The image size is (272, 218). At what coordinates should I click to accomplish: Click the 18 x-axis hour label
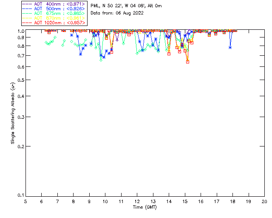[x=232, y=201]
